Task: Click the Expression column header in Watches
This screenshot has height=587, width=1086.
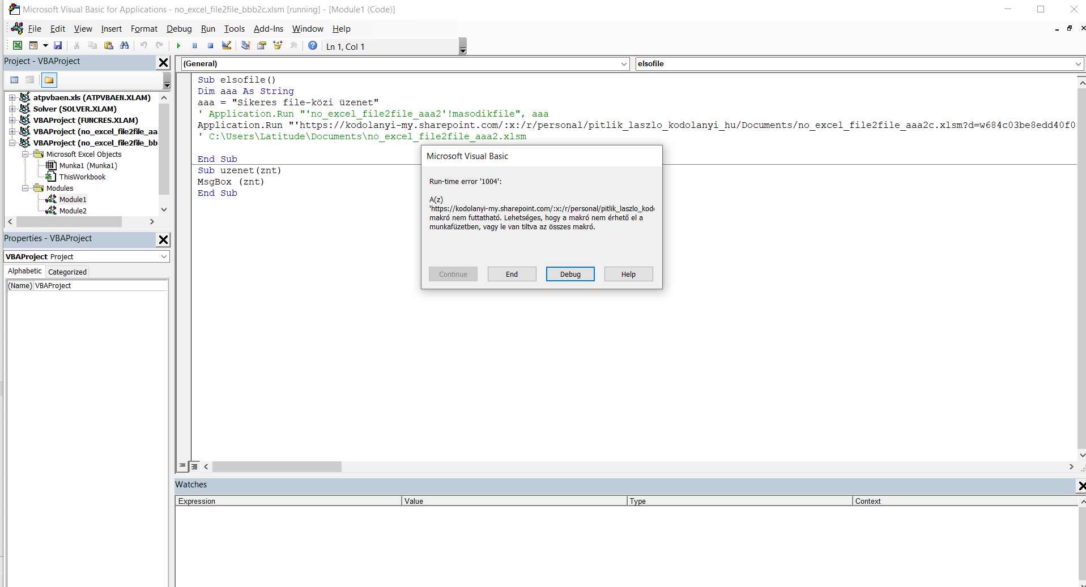Action: click(288, 501)
